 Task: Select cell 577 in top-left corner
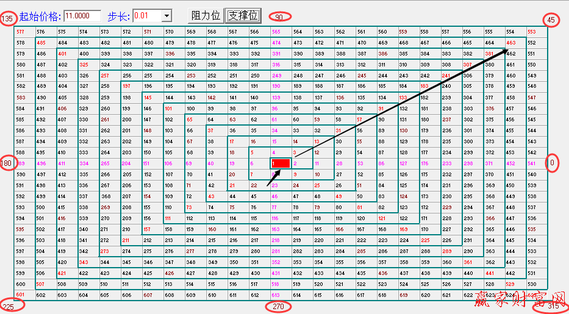click(x=21, y=32)
